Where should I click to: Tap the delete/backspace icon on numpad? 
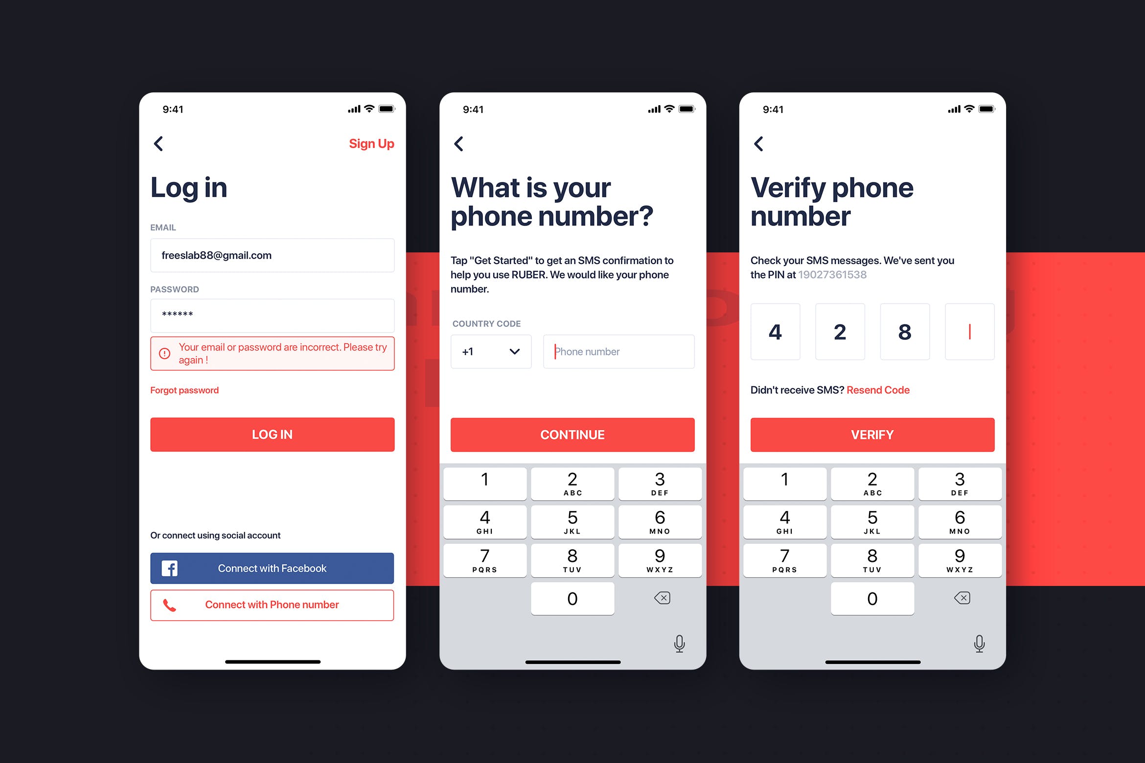point(661,598)
